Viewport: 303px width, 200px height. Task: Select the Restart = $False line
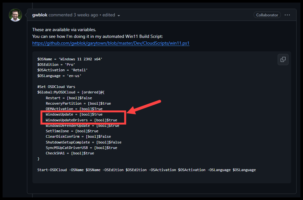tap(68, 98)
